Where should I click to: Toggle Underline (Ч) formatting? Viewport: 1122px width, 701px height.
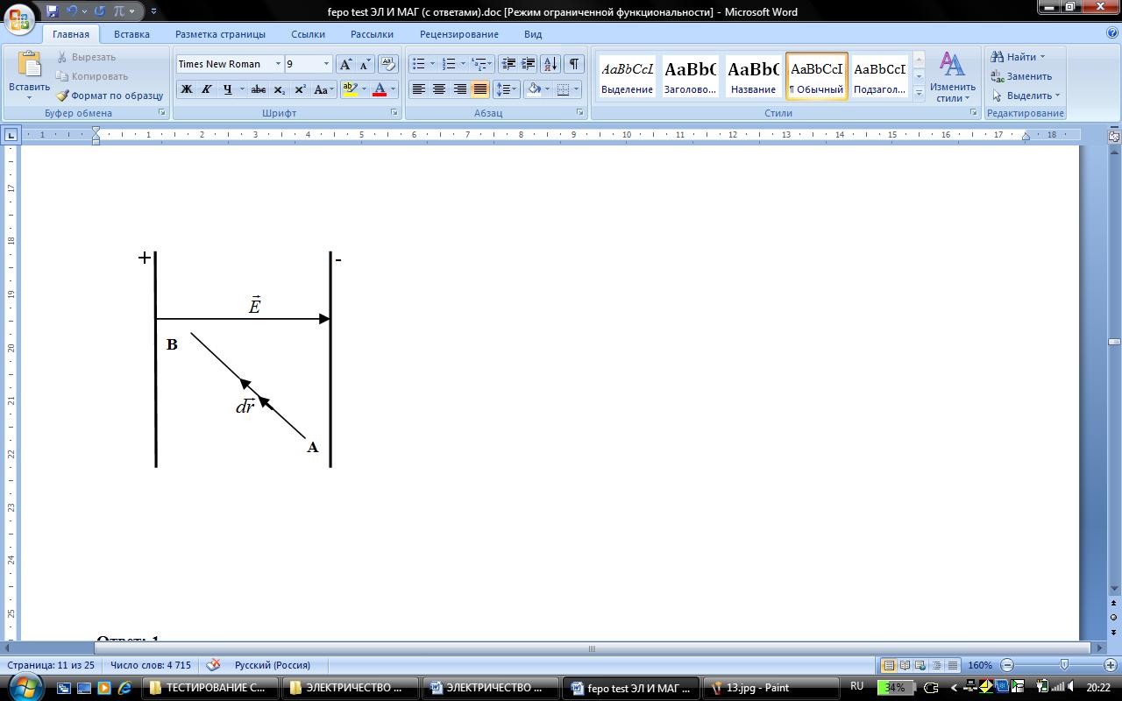click(x=228, y=89)
